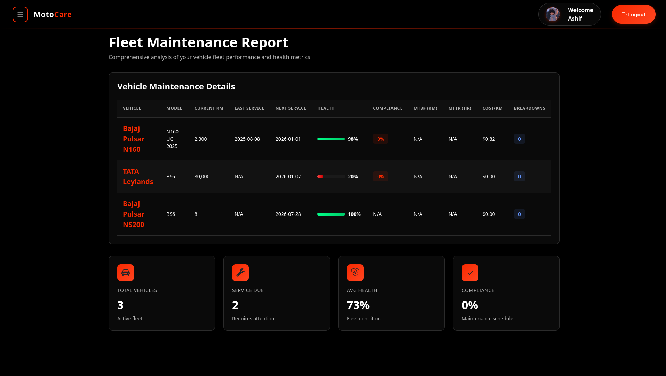Click the COMPLIANCE column header
Viewport: 666px width, 376px height.
(388, 108)
